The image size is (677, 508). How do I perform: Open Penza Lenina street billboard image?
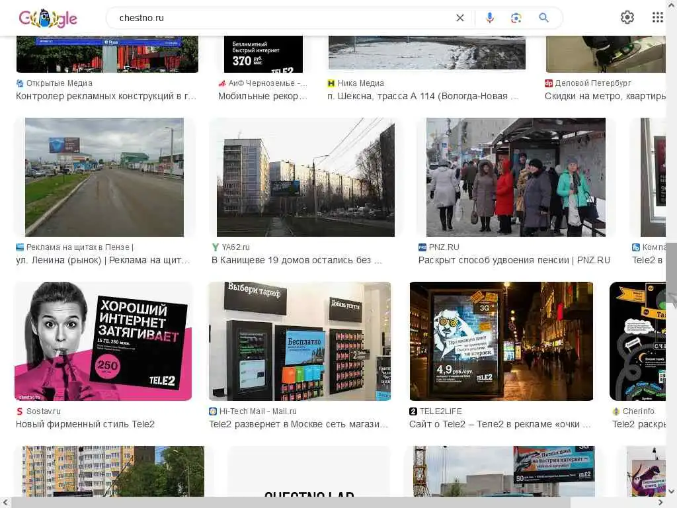[x=104, y=177]
